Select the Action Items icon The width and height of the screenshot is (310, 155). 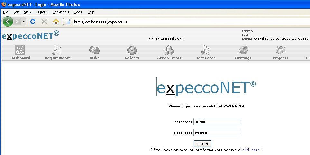pos(169,50)
